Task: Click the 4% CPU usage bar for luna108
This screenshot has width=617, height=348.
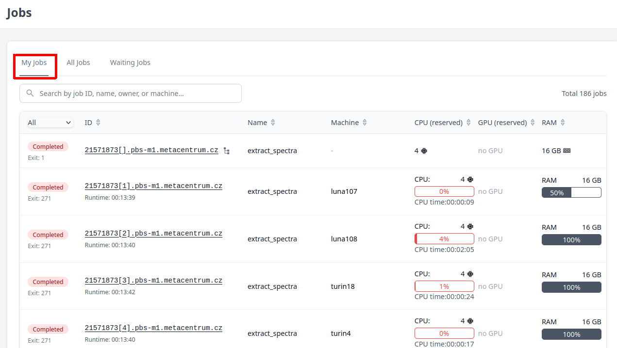Action: (x=444, y=239)
